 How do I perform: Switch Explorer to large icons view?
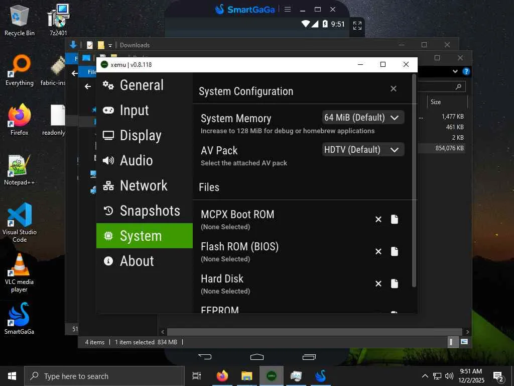(464, 342)
